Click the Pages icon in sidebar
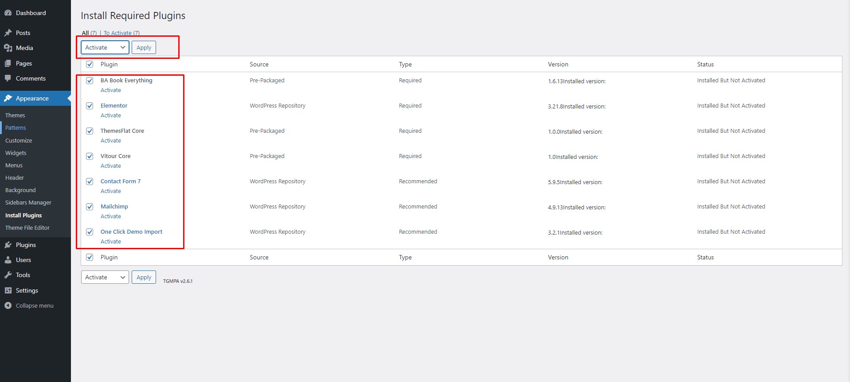 coord(8,63)
